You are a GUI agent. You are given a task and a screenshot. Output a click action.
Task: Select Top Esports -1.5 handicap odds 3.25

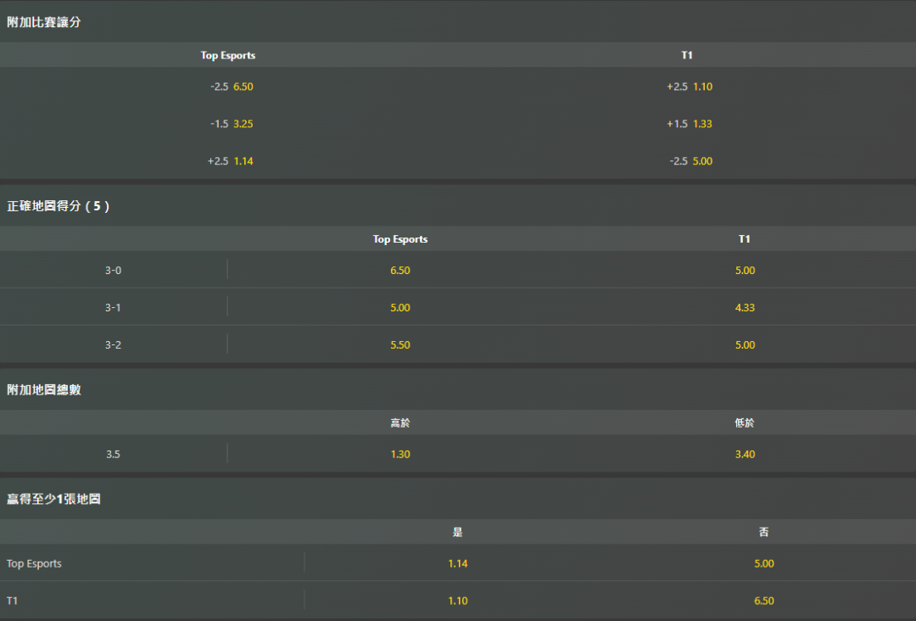tap(243, 124)
